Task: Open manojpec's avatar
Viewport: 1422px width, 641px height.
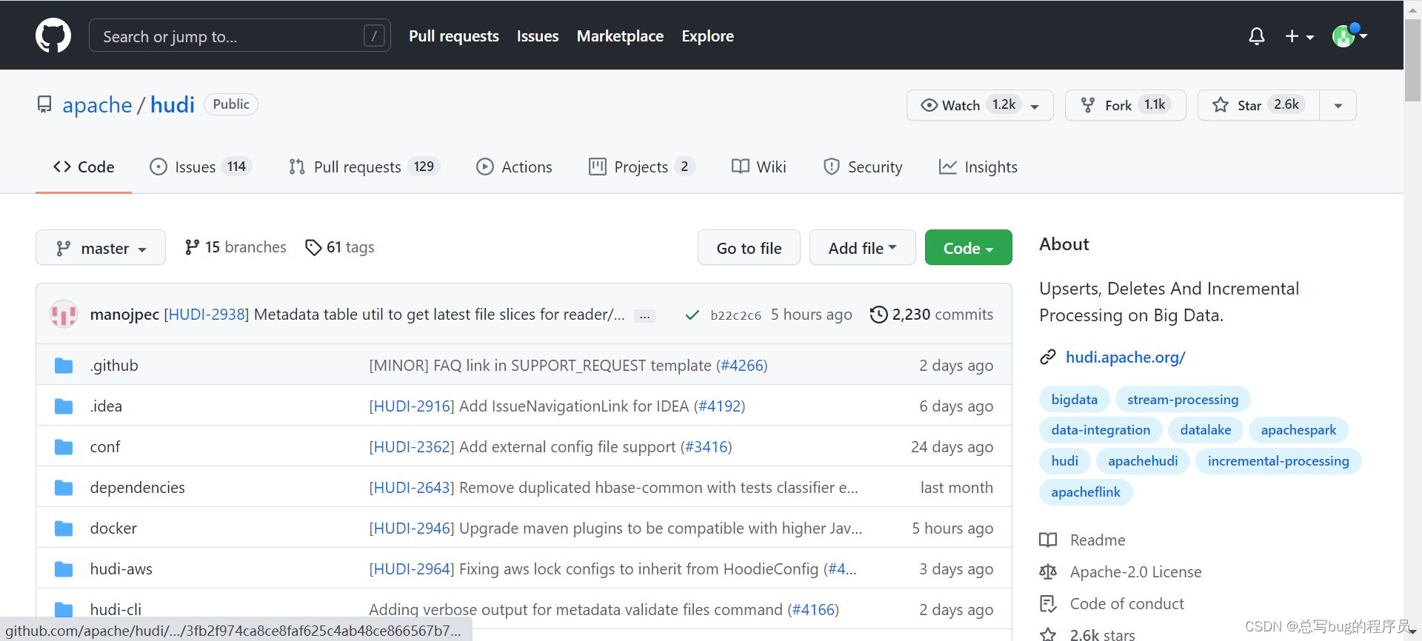Action: (64, 314)
